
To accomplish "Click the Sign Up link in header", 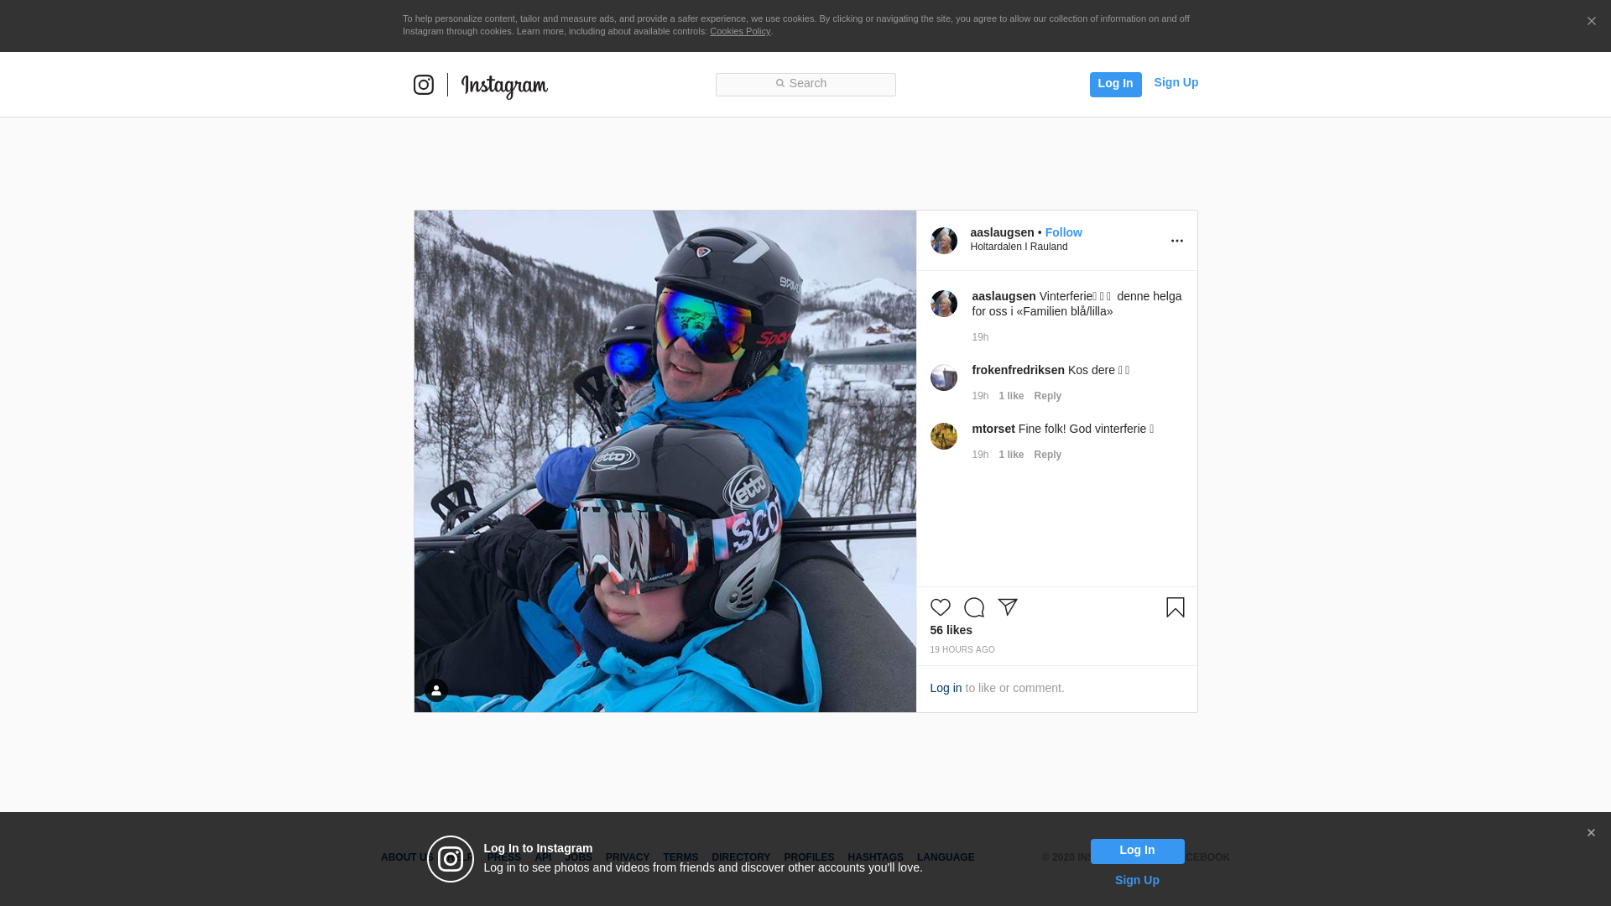I will 1176,82.
